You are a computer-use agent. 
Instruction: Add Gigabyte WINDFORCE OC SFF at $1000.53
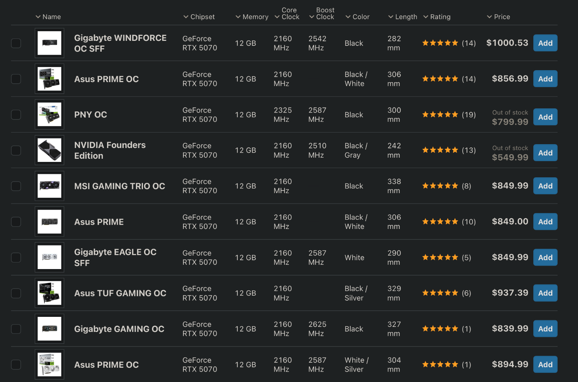[545, 43]
